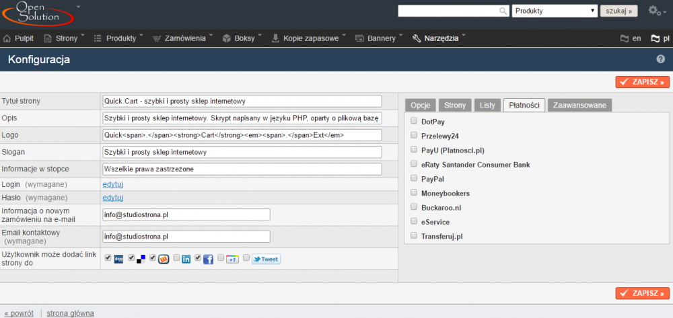Switch to the Opcje tab

coord(420,105)
